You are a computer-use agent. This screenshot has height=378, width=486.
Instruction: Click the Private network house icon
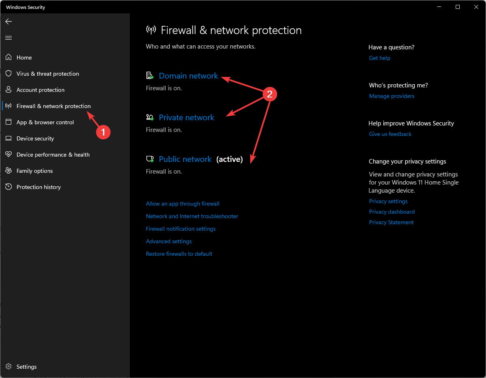tap(150, 117)
